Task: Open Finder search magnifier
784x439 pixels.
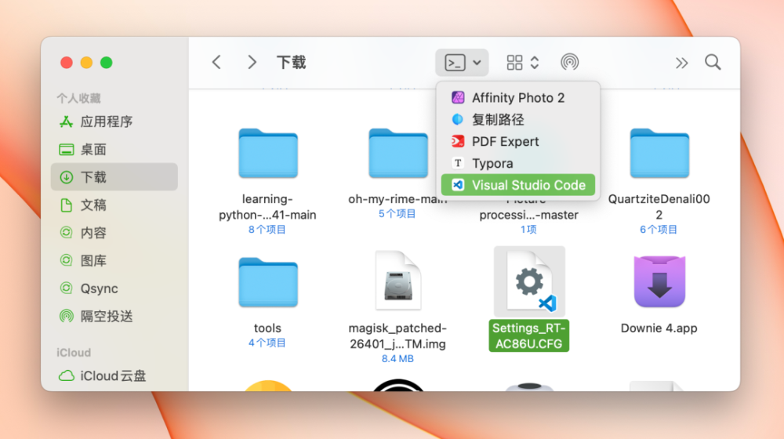Action: [713, 62]
